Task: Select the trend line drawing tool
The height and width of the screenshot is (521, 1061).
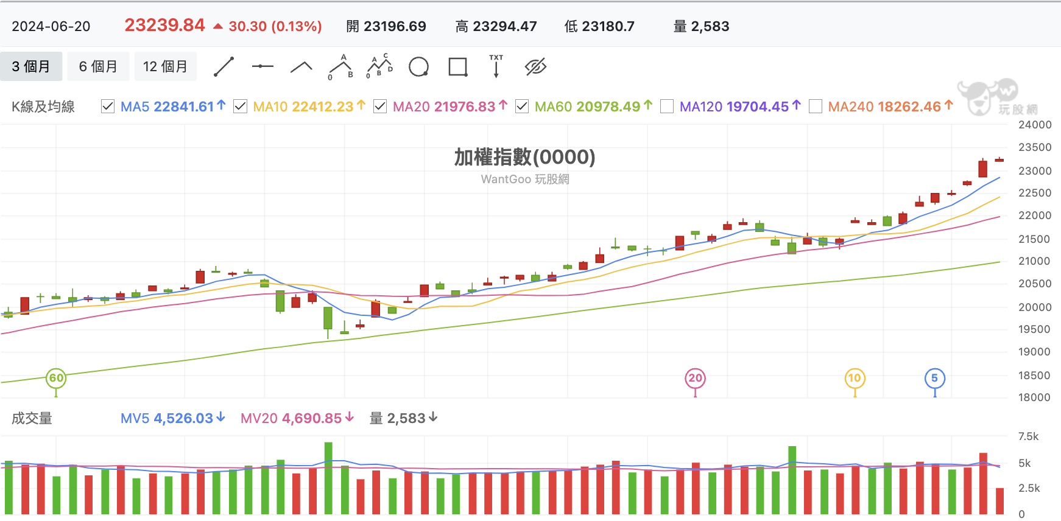Action: (224, 66)
